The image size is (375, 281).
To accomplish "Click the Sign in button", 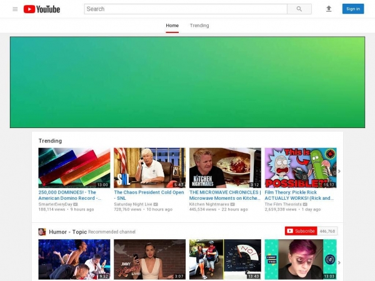I will click(x=353, y=9).
